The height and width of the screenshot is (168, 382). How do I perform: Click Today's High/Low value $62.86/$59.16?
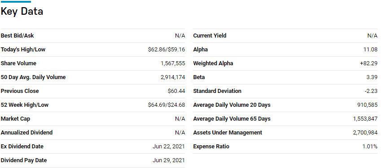point(167,50)
